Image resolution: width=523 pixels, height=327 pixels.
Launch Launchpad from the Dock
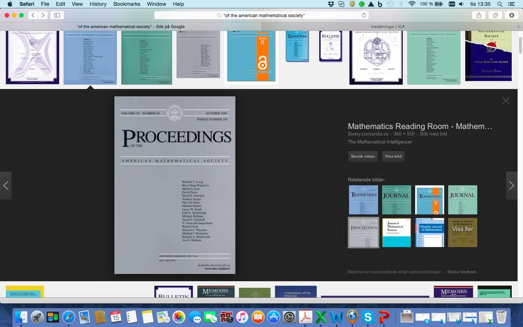pyautogui.click(x=37, y=317)
